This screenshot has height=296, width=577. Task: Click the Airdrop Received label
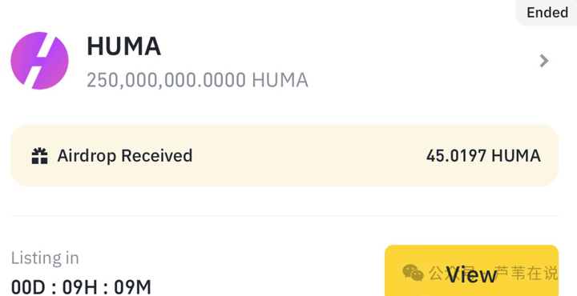(x=125, y=156)
